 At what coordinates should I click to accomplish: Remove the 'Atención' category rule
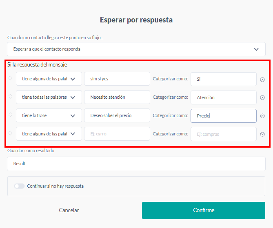(262, 97)
